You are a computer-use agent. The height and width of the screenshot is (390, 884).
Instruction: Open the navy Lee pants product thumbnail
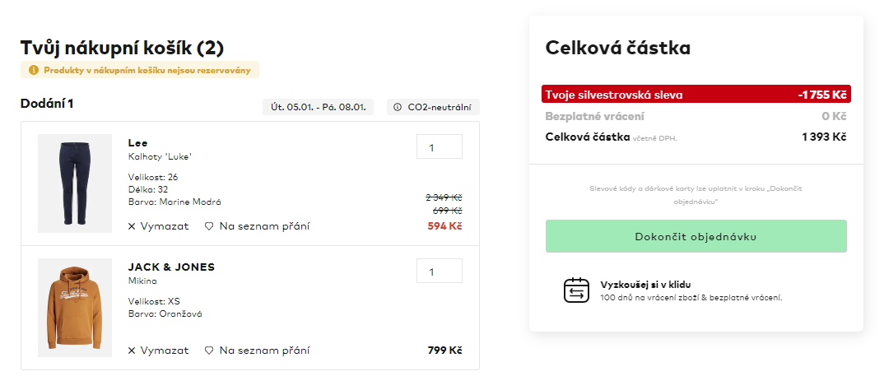coord(75,183)
